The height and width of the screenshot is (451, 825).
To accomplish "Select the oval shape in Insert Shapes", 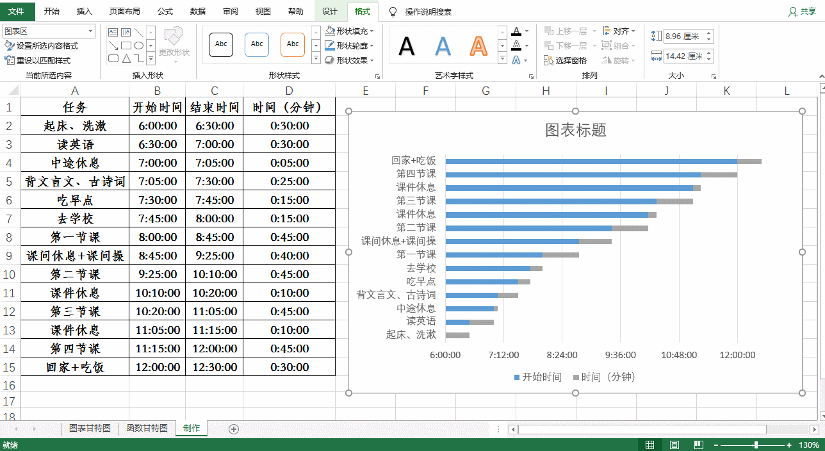I will click(x=138, y=45).
